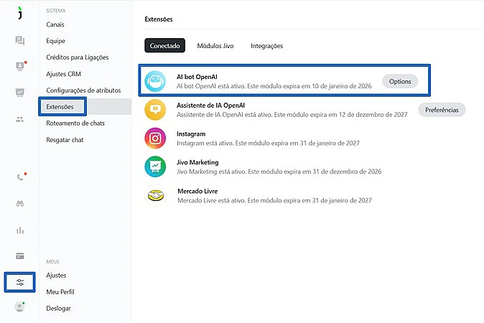Open the marketing presentation chart icon
This screenshot has width=484, height=323.
(20, 93)
